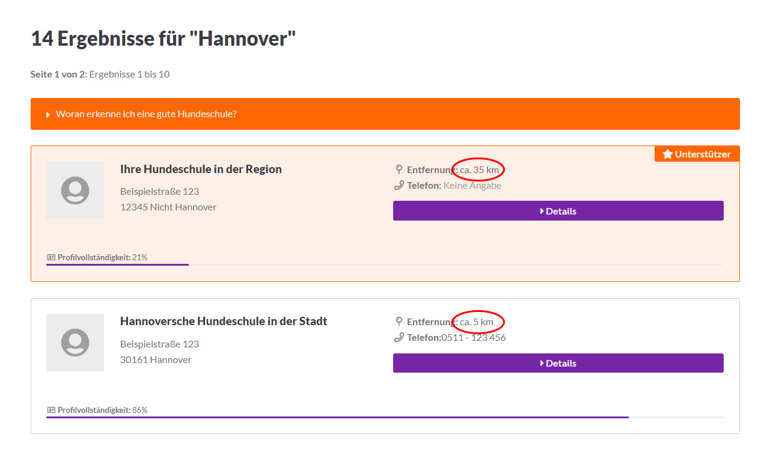Screen dimensions: 770x464
Task: Click the Unterstützer badge
Action: point(697,153)
